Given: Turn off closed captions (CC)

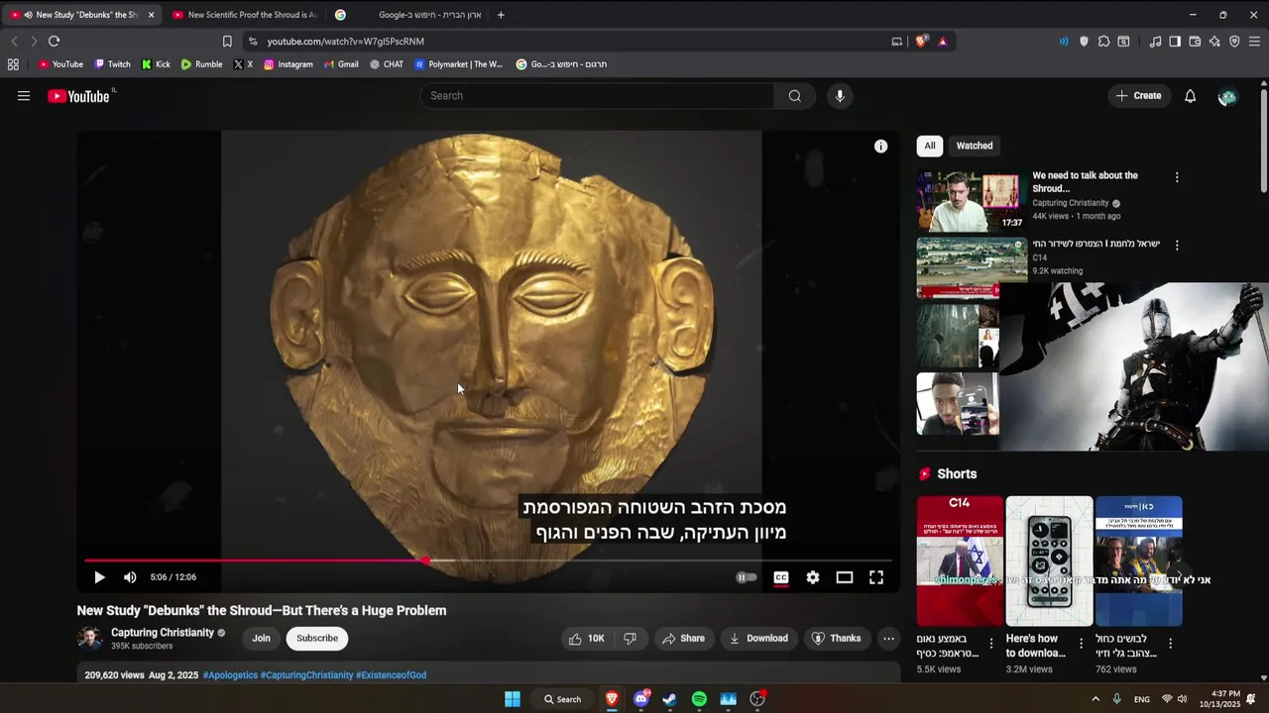Looking at the screenshot, I should tap(781, 577).
